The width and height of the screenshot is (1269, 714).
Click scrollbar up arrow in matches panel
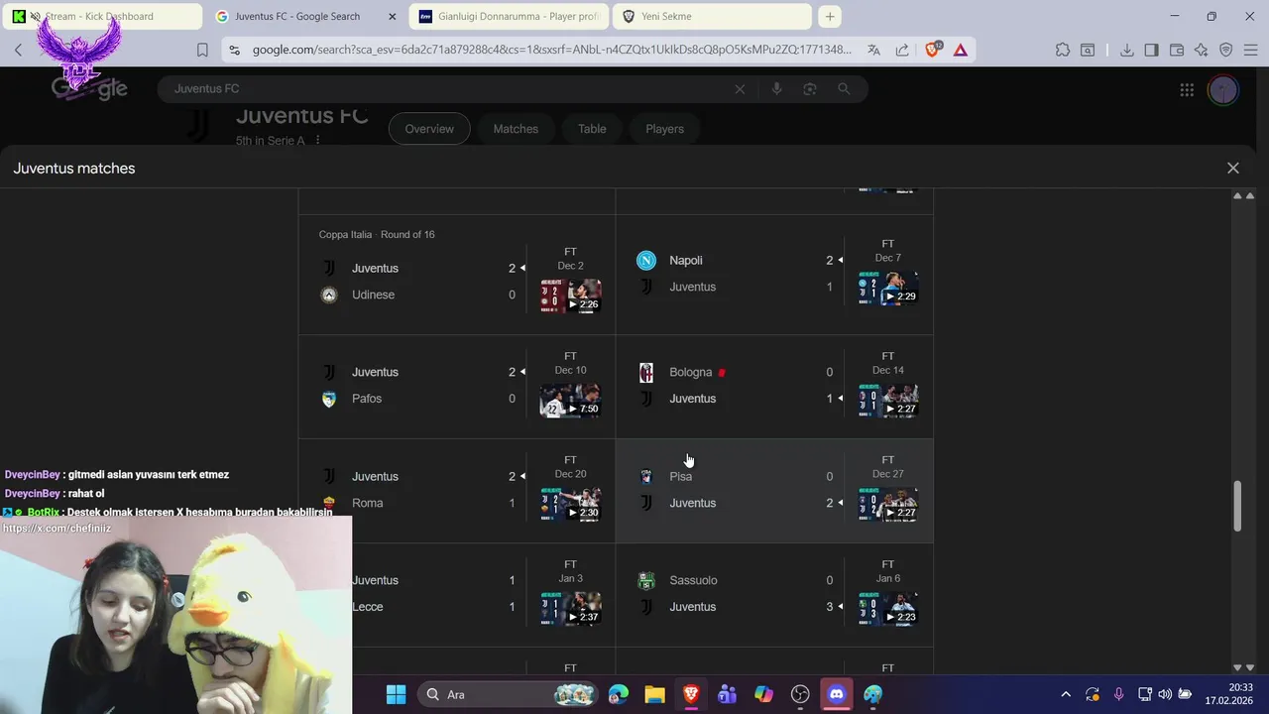coord(1237,195)
